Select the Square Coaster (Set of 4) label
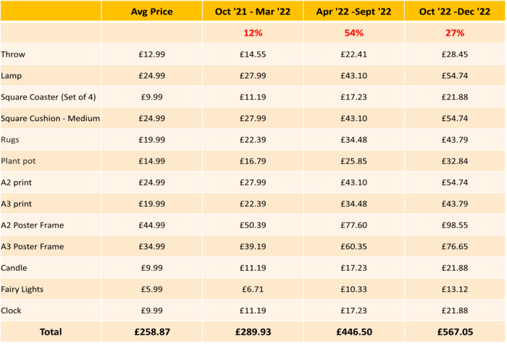Viewport: 507px width, 344px height. coord(49,97)
